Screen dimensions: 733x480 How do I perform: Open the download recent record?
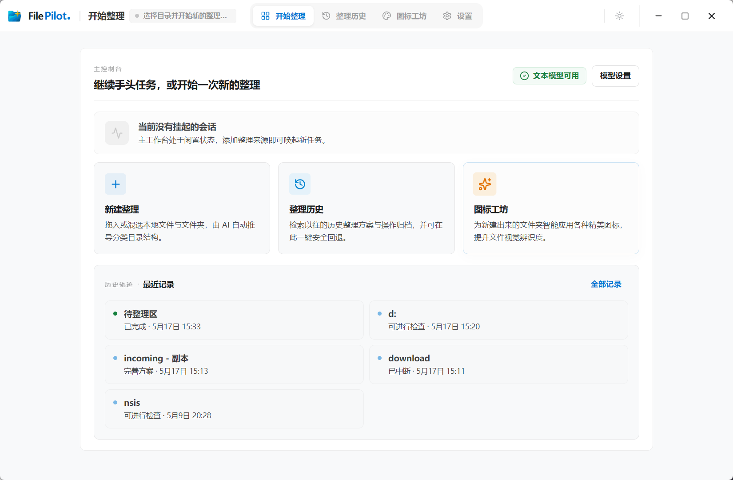coord(498,364)
